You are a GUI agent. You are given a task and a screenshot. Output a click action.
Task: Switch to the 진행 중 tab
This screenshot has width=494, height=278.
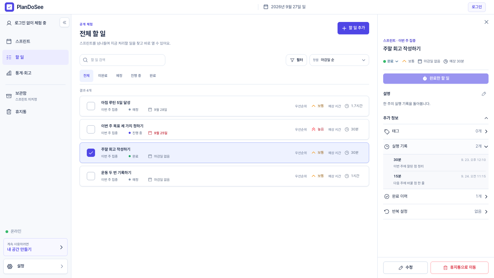click(136, 76)
